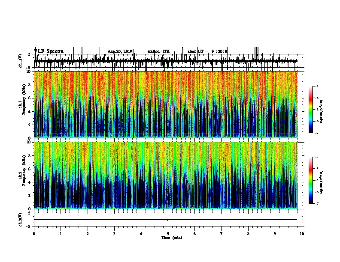The width and height of the screenshot is (340, 262).
Task: Click the "6" tick on Time axis
Action: [x=195, y=234]
